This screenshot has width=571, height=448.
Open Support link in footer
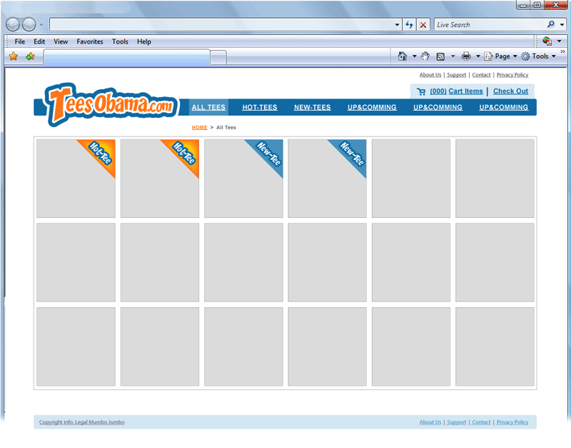tap(457, 422)
